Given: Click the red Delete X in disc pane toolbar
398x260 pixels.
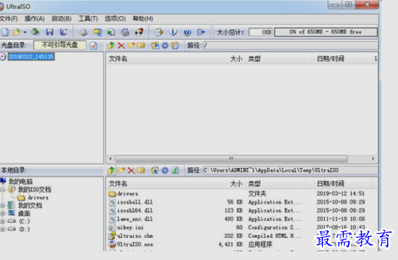Looking at the screenshot, I should [121, 45].
